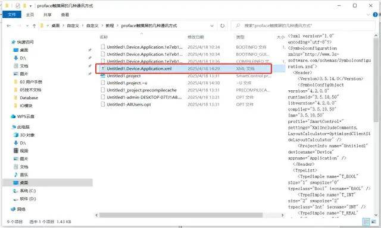This screenshot has height=228, width=381.
Task: Select 此电脑 in the navigation pane
Action: [23, 127]
